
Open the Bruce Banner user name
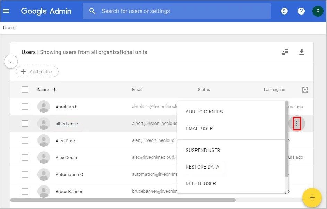click(69, 192)
